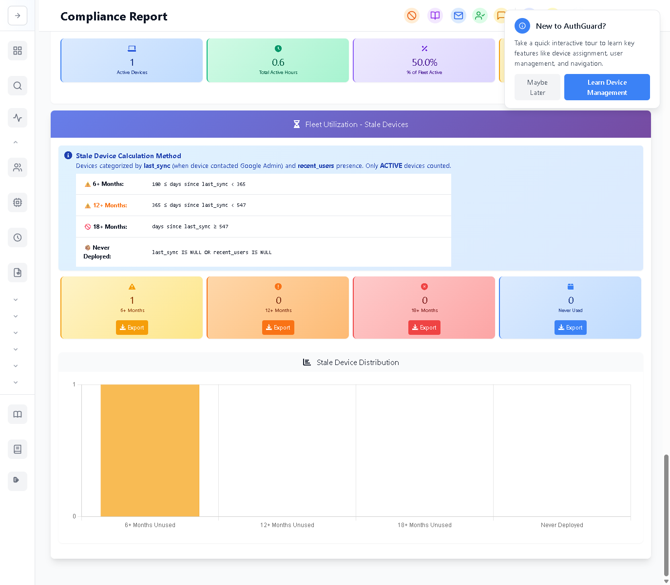Image resolution: width=670 pixels, height=585 pixels.
Task: Dismiss the tour with Maybe Later
Action: click(537, 87)
